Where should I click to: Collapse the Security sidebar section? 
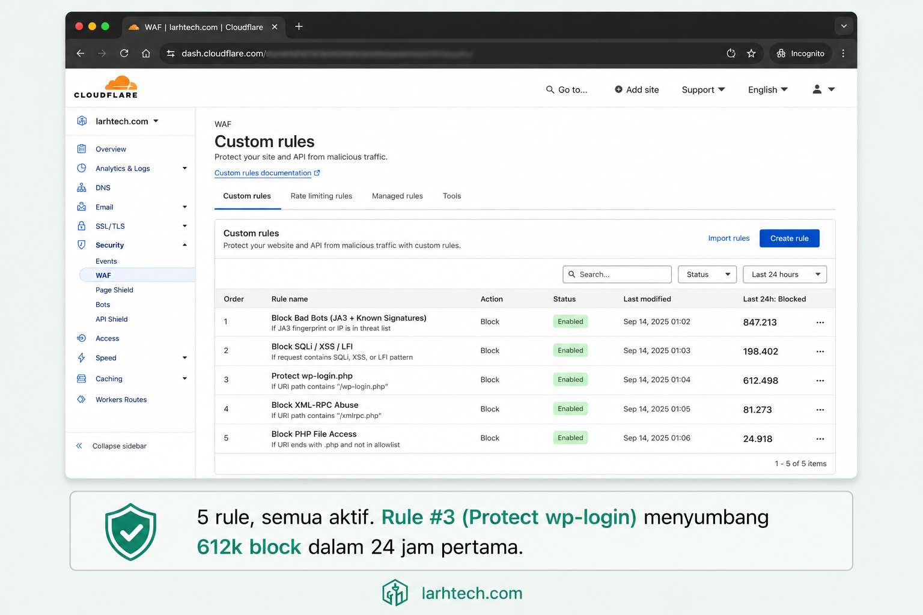pos(184,244)
